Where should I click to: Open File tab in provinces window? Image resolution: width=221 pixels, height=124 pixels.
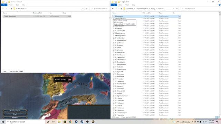tap(114, 5)
